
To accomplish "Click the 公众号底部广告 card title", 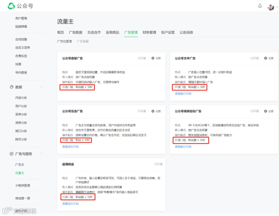I will tap(72, 58).
